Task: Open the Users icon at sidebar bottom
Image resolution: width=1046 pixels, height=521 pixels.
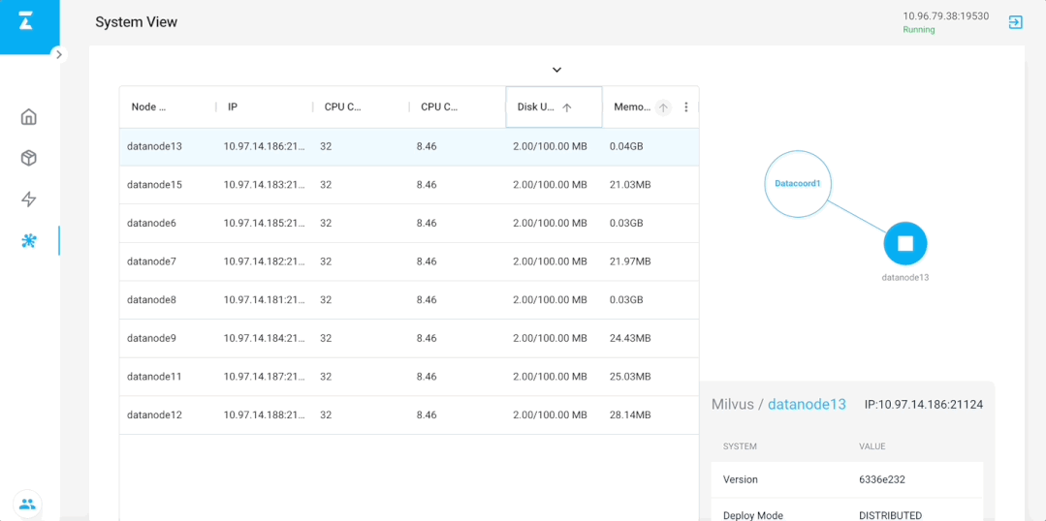Action: pyautogui.click(x=27, y=504)
